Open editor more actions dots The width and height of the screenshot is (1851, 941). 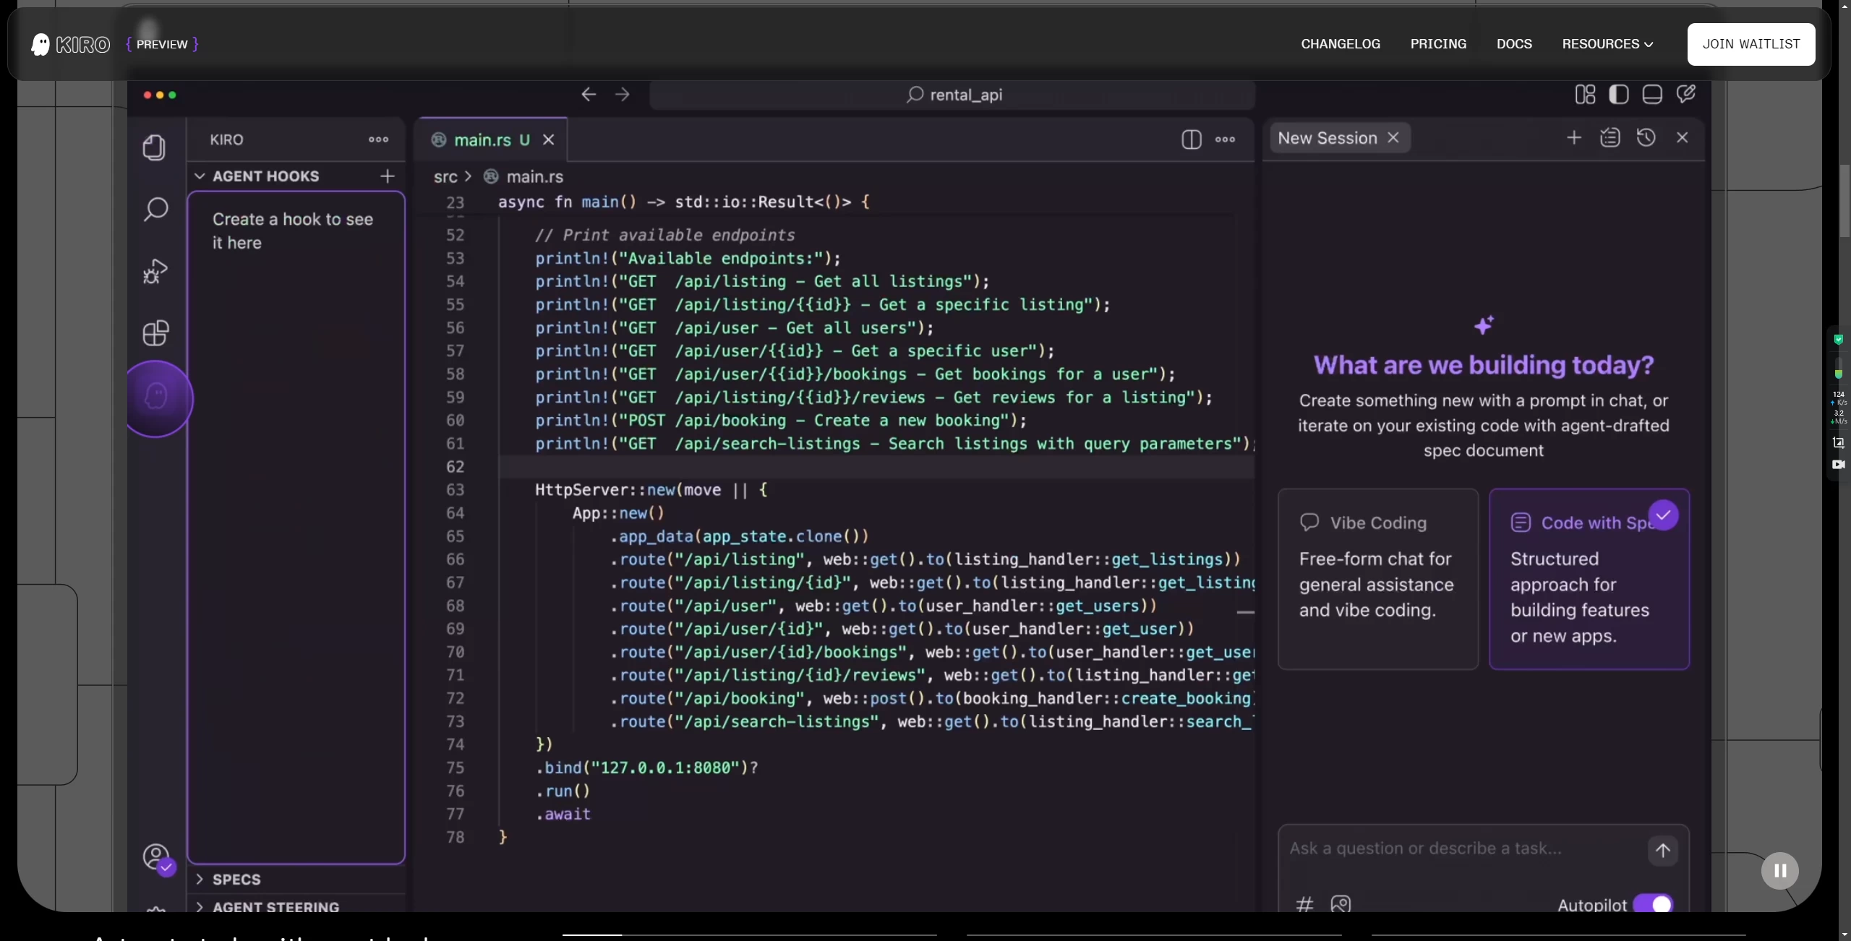1225,139
